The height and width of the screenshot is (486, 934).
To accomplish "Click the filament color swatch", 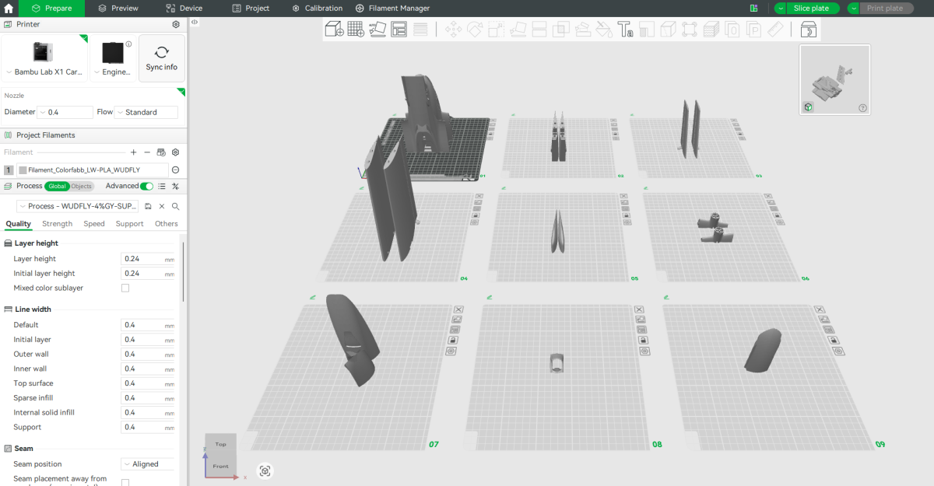I will tap(23, 170).
